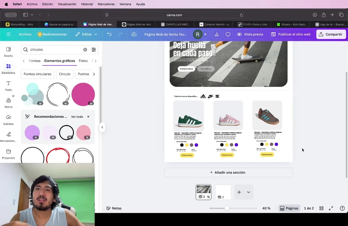Open the Canva hamburger menu

8,34
